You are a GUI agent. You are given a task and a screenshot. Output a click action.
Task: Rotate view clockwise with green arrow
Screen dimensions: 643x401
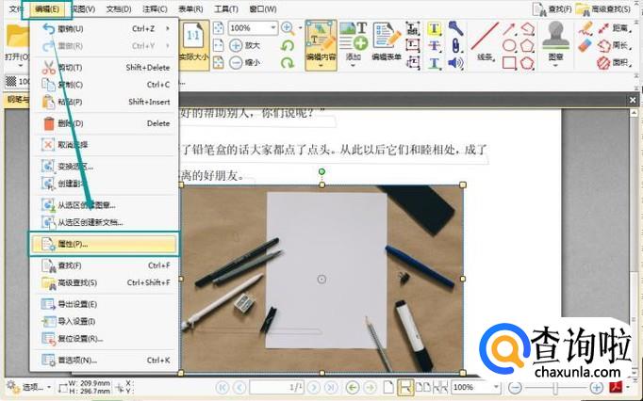288,63
